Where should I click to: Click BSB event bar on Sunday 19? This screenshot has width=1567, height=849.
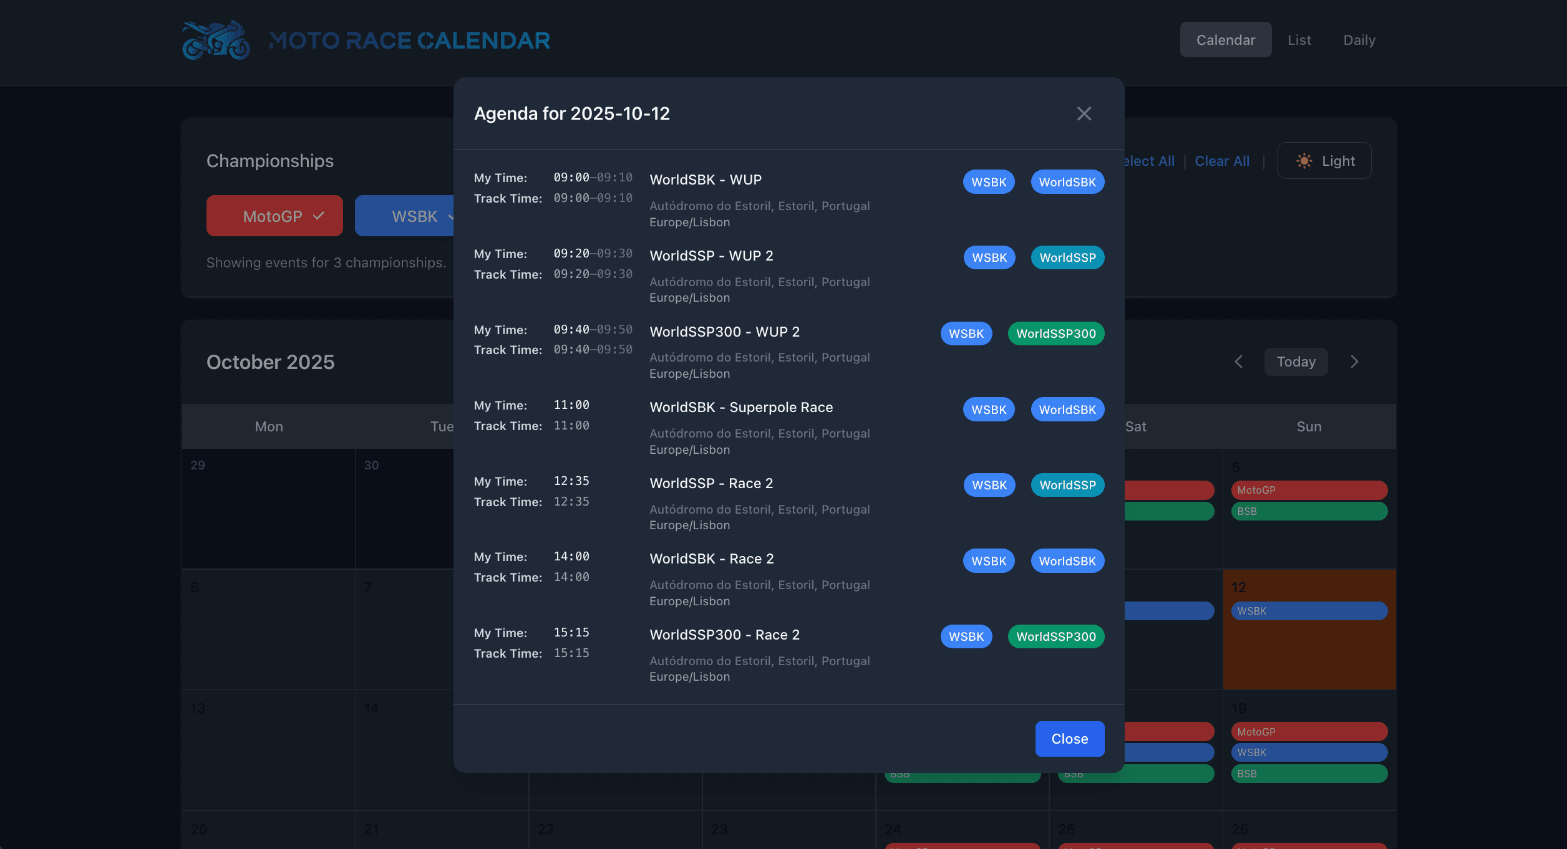point(1309,774)
